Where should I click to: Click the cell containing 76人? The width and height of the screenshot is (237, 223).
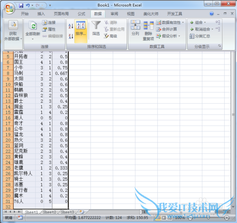point(25,201)
